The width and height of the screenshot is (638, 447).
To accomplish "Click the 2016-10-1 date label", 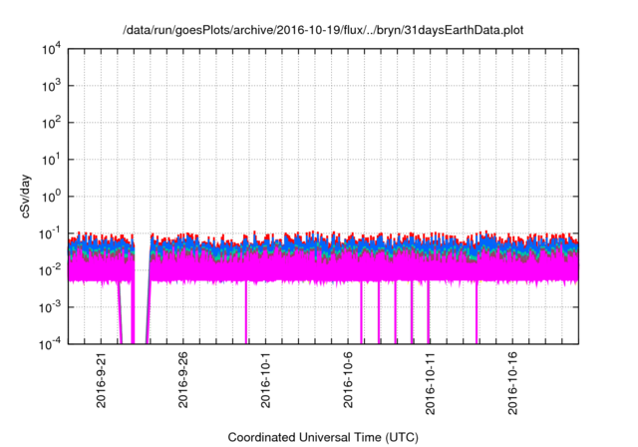I will pyautogui.click(x=265, y=380).
